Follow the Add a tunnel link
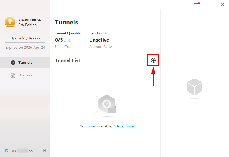Image resolution: width=229 pixels, height=157 pixels. 124,126
